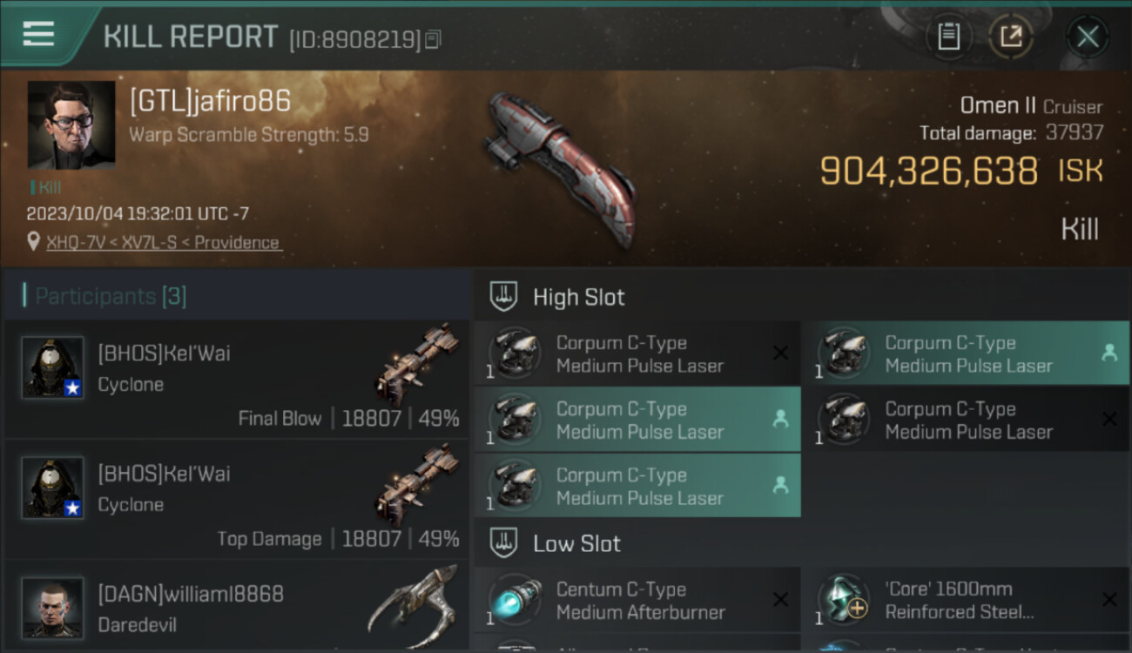This screenshot has height=653, width=1132.
Task: Click the clipboard copy report icon
Action: pos(948,37)
